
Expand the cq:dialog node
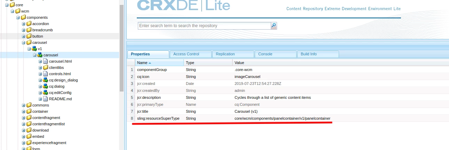[40, 86]
